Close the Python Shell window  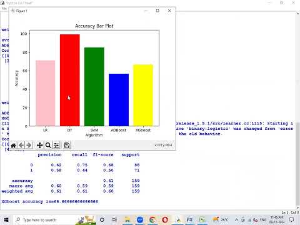point(293,3)
